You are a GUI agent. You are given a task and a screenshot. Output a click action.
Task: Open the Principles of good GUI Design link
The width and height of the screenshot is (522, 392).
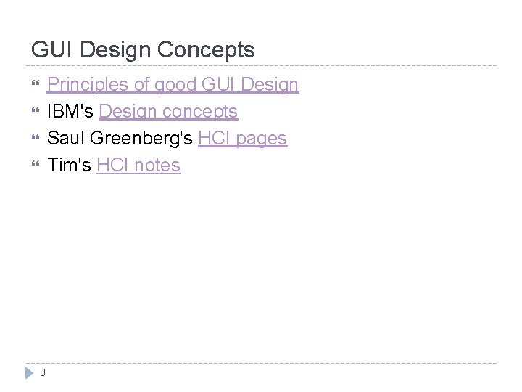click(173, 84)
